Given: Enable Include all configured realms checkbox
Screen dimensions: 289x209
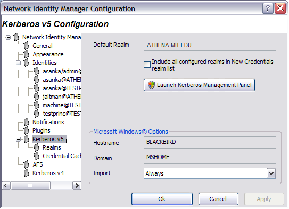Looking at the screenshot, I should pos(147,65).
